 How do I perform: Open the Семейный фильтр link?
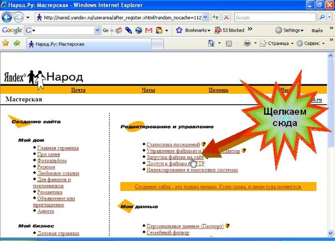coord(168,233)
